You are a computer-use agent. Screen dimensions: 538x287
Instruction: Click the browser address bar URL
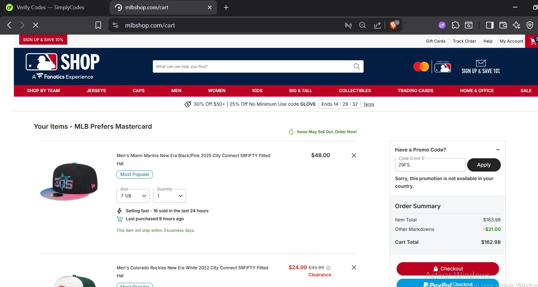tap(150, 25)
